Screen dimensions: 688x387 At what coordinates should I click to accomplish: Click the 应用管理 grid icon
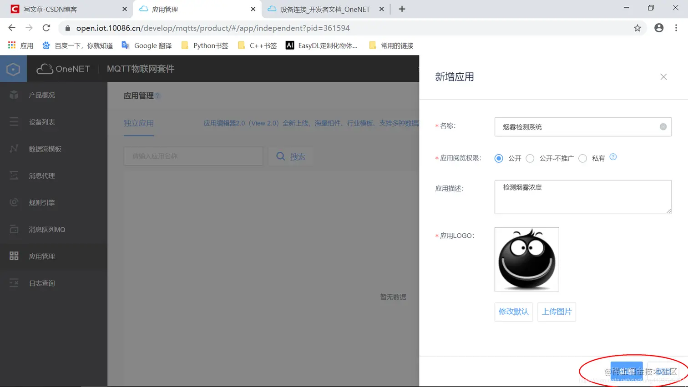pos(14,256)
